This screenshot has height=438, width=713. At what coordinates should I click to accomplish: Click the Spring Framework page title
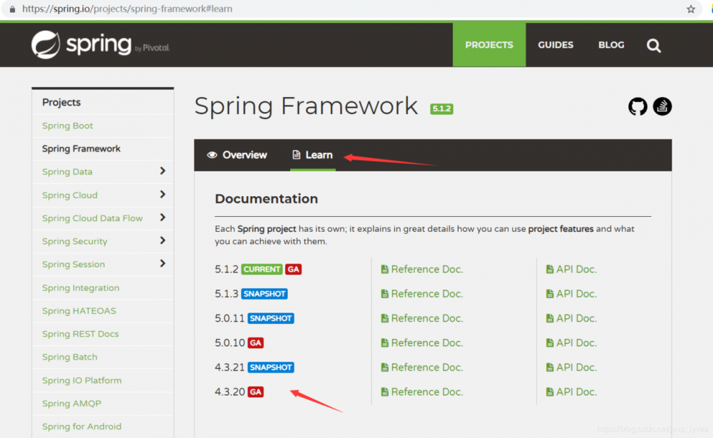coord(306,106)
